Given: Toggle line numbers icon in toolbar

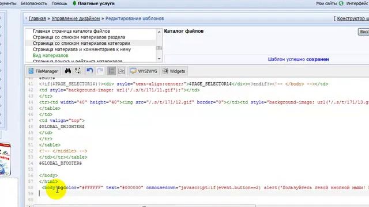Looking at the screenshot, I should [111, 71].
